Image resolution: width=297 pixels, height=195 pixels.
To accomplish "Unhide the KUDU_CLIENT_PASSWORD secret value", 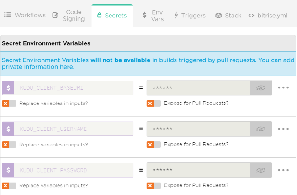I will pos(261,170).
